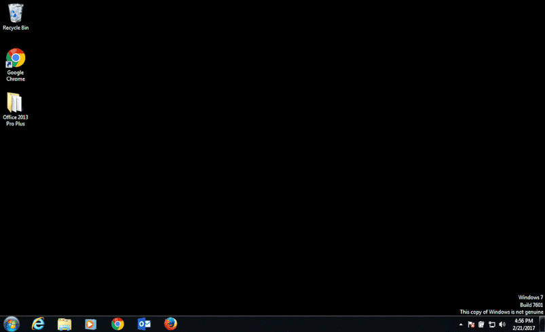Image resolution: width=545 pixels, height=332 pixels.
Task: Select the Office 2013 Pro Plus folder
Action: click(x=16, y=109)
